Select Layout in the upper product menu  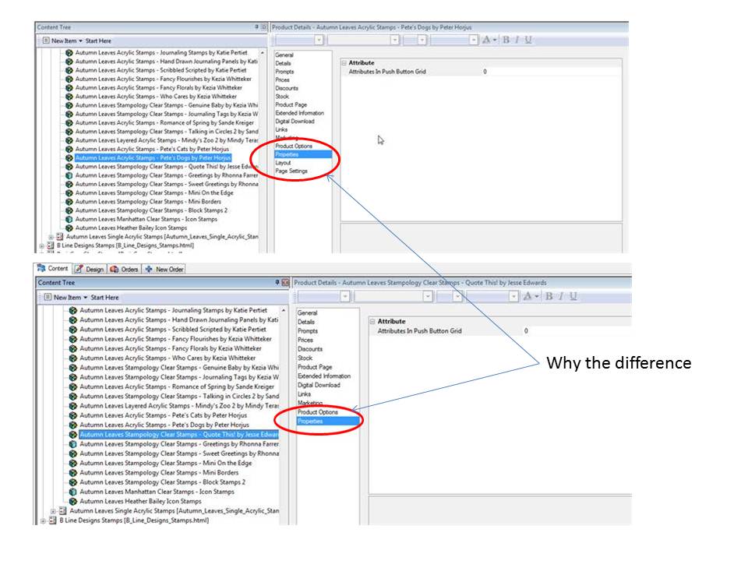283,163
